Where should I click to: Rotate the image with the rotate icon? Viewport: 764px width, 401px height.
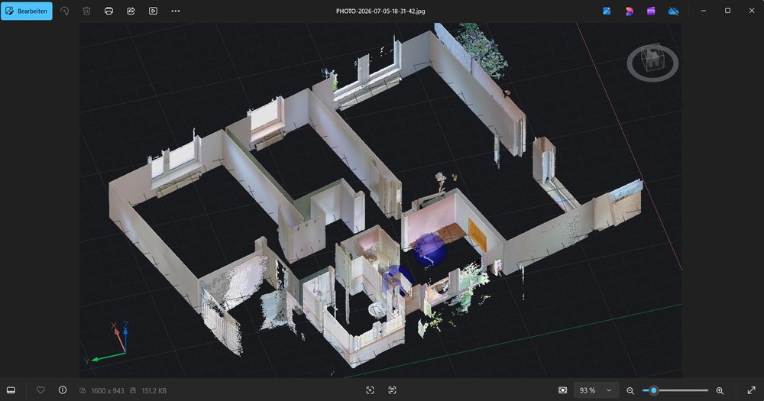click(x=64, y=11)
